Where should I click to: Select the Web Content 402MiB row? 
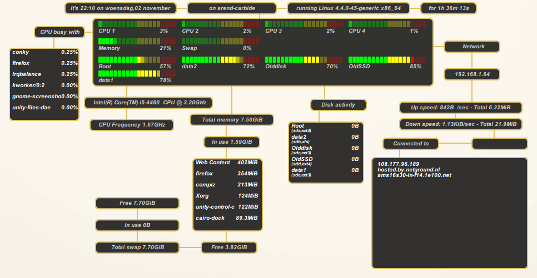(x=227, y=163)
